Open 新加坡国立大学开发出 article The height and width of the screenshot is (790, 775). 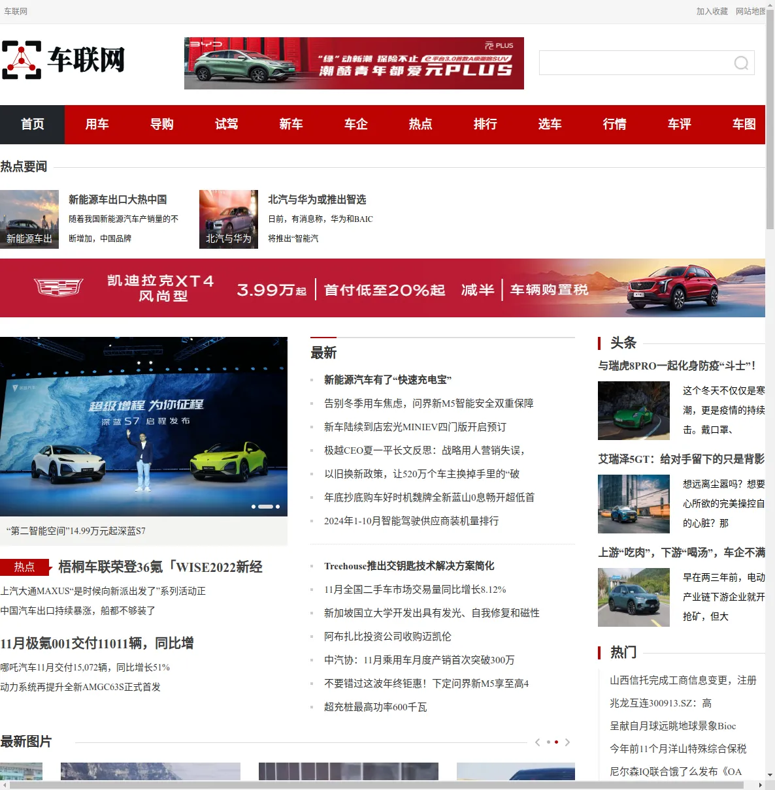(432, 613)
